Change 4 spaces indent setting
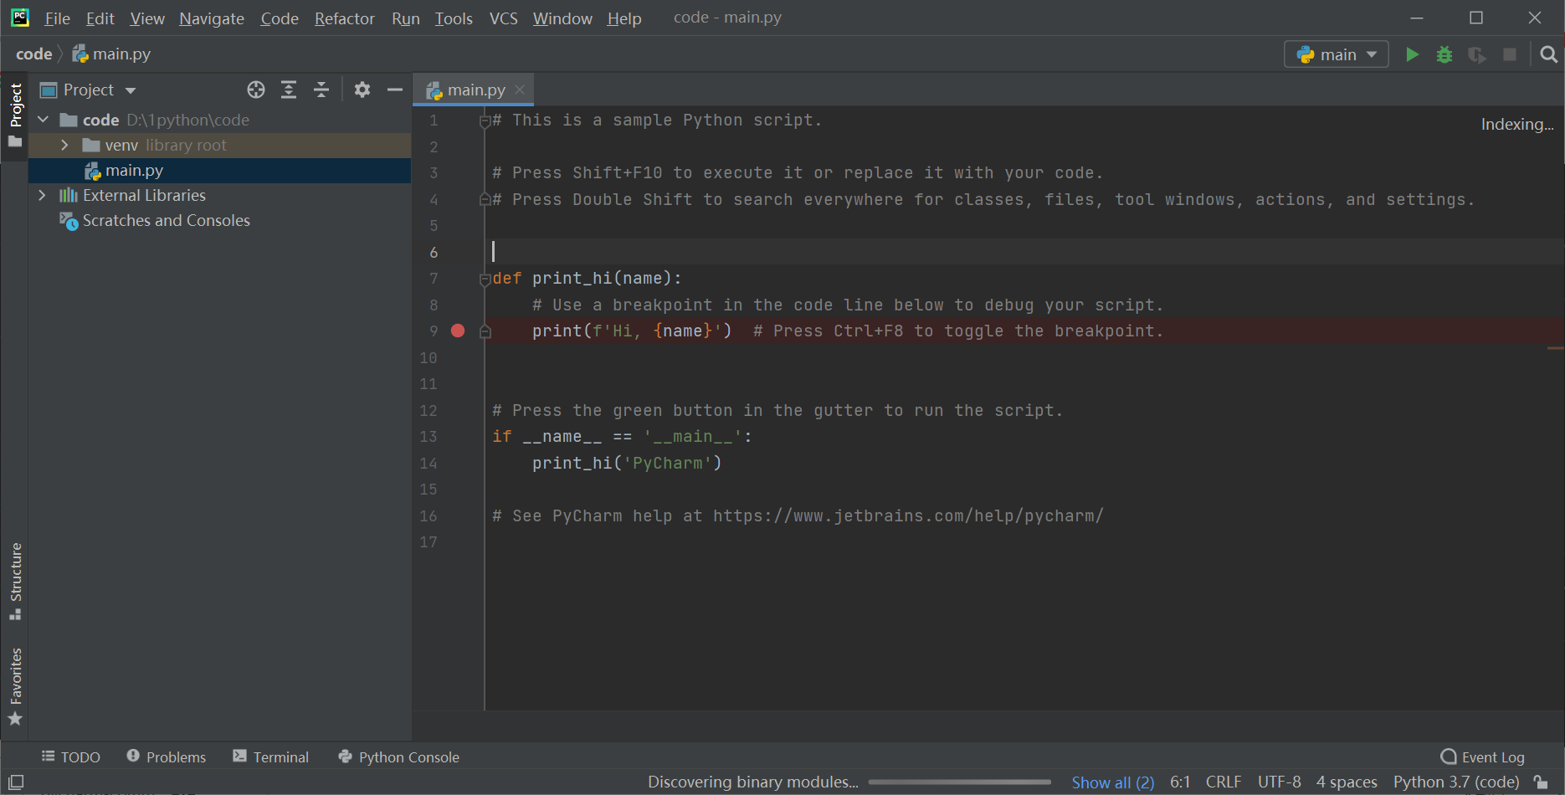The height and width of the screenshot is (795, 1565). click(1347, 782)
